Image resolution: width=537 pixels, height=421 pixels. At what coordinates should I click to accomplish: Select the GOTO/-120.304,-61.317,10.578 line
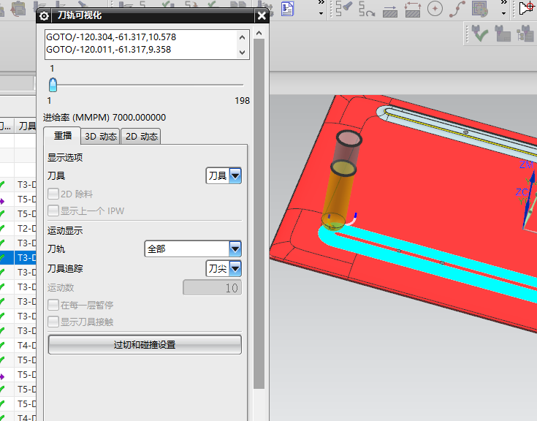[111, 37]
